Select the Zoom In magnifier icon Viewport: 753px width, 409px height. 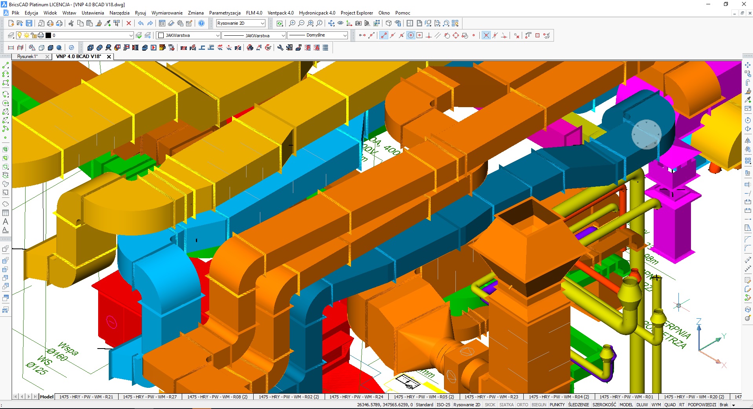[x=292, y=24]
